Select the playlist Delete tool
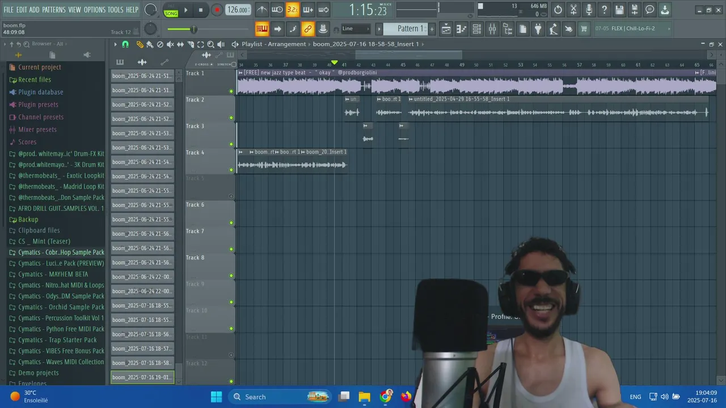The image size is (726, 408). coord(160,44)
